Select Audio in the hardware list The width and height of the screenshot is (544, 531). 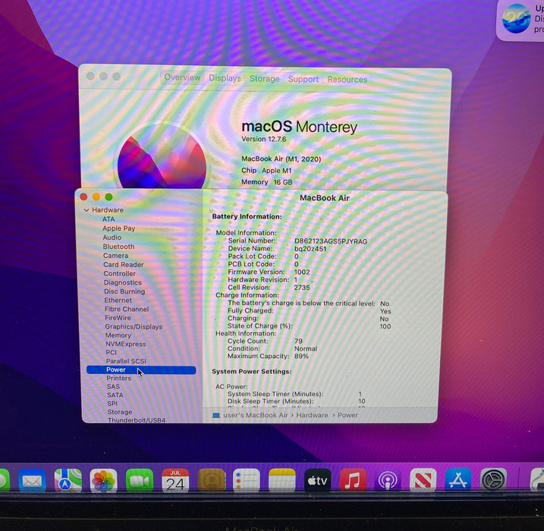[112, 237]
